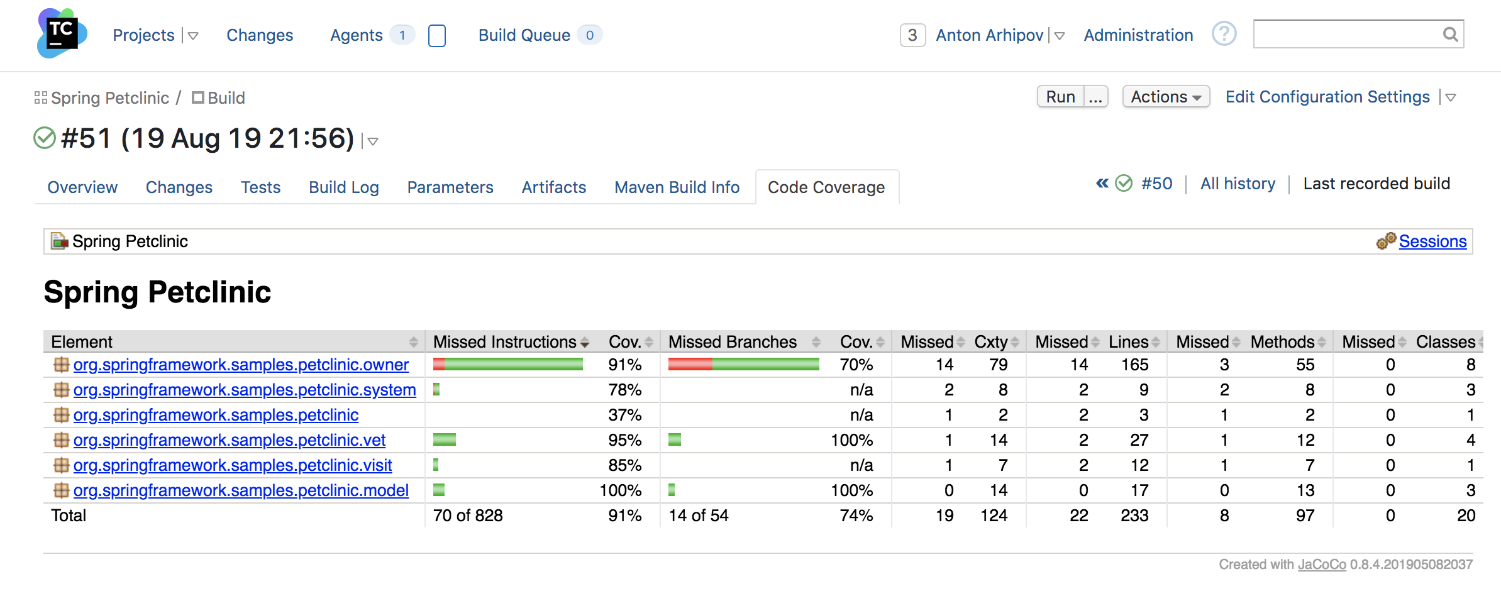Click the green check icon next to #50
This screenshot has width=1501, height=591.
click(1124, 184)
